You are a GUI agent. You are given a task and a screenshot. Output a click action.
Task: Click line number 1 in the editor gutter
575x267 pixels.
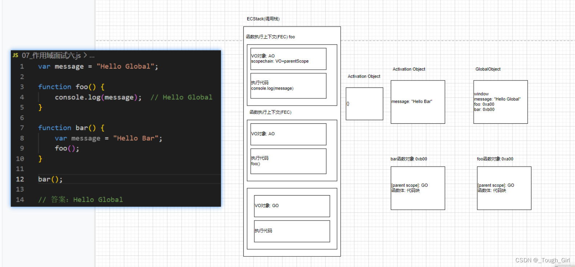(22, 66)
